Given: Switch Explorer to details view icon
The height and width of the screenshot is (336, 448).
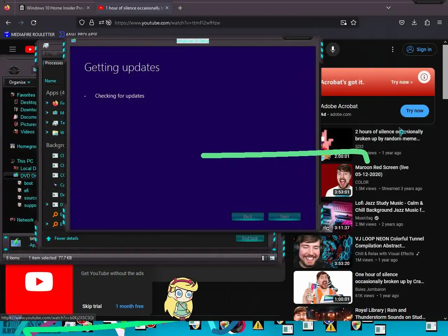Looking at the screenshot, I should [265, 258].
